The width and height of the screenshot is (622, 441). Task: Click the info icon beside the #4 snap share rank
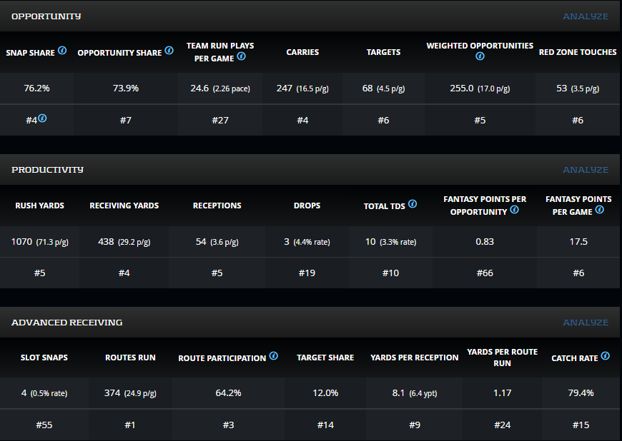pyautogui.click(x=42, y=118)
